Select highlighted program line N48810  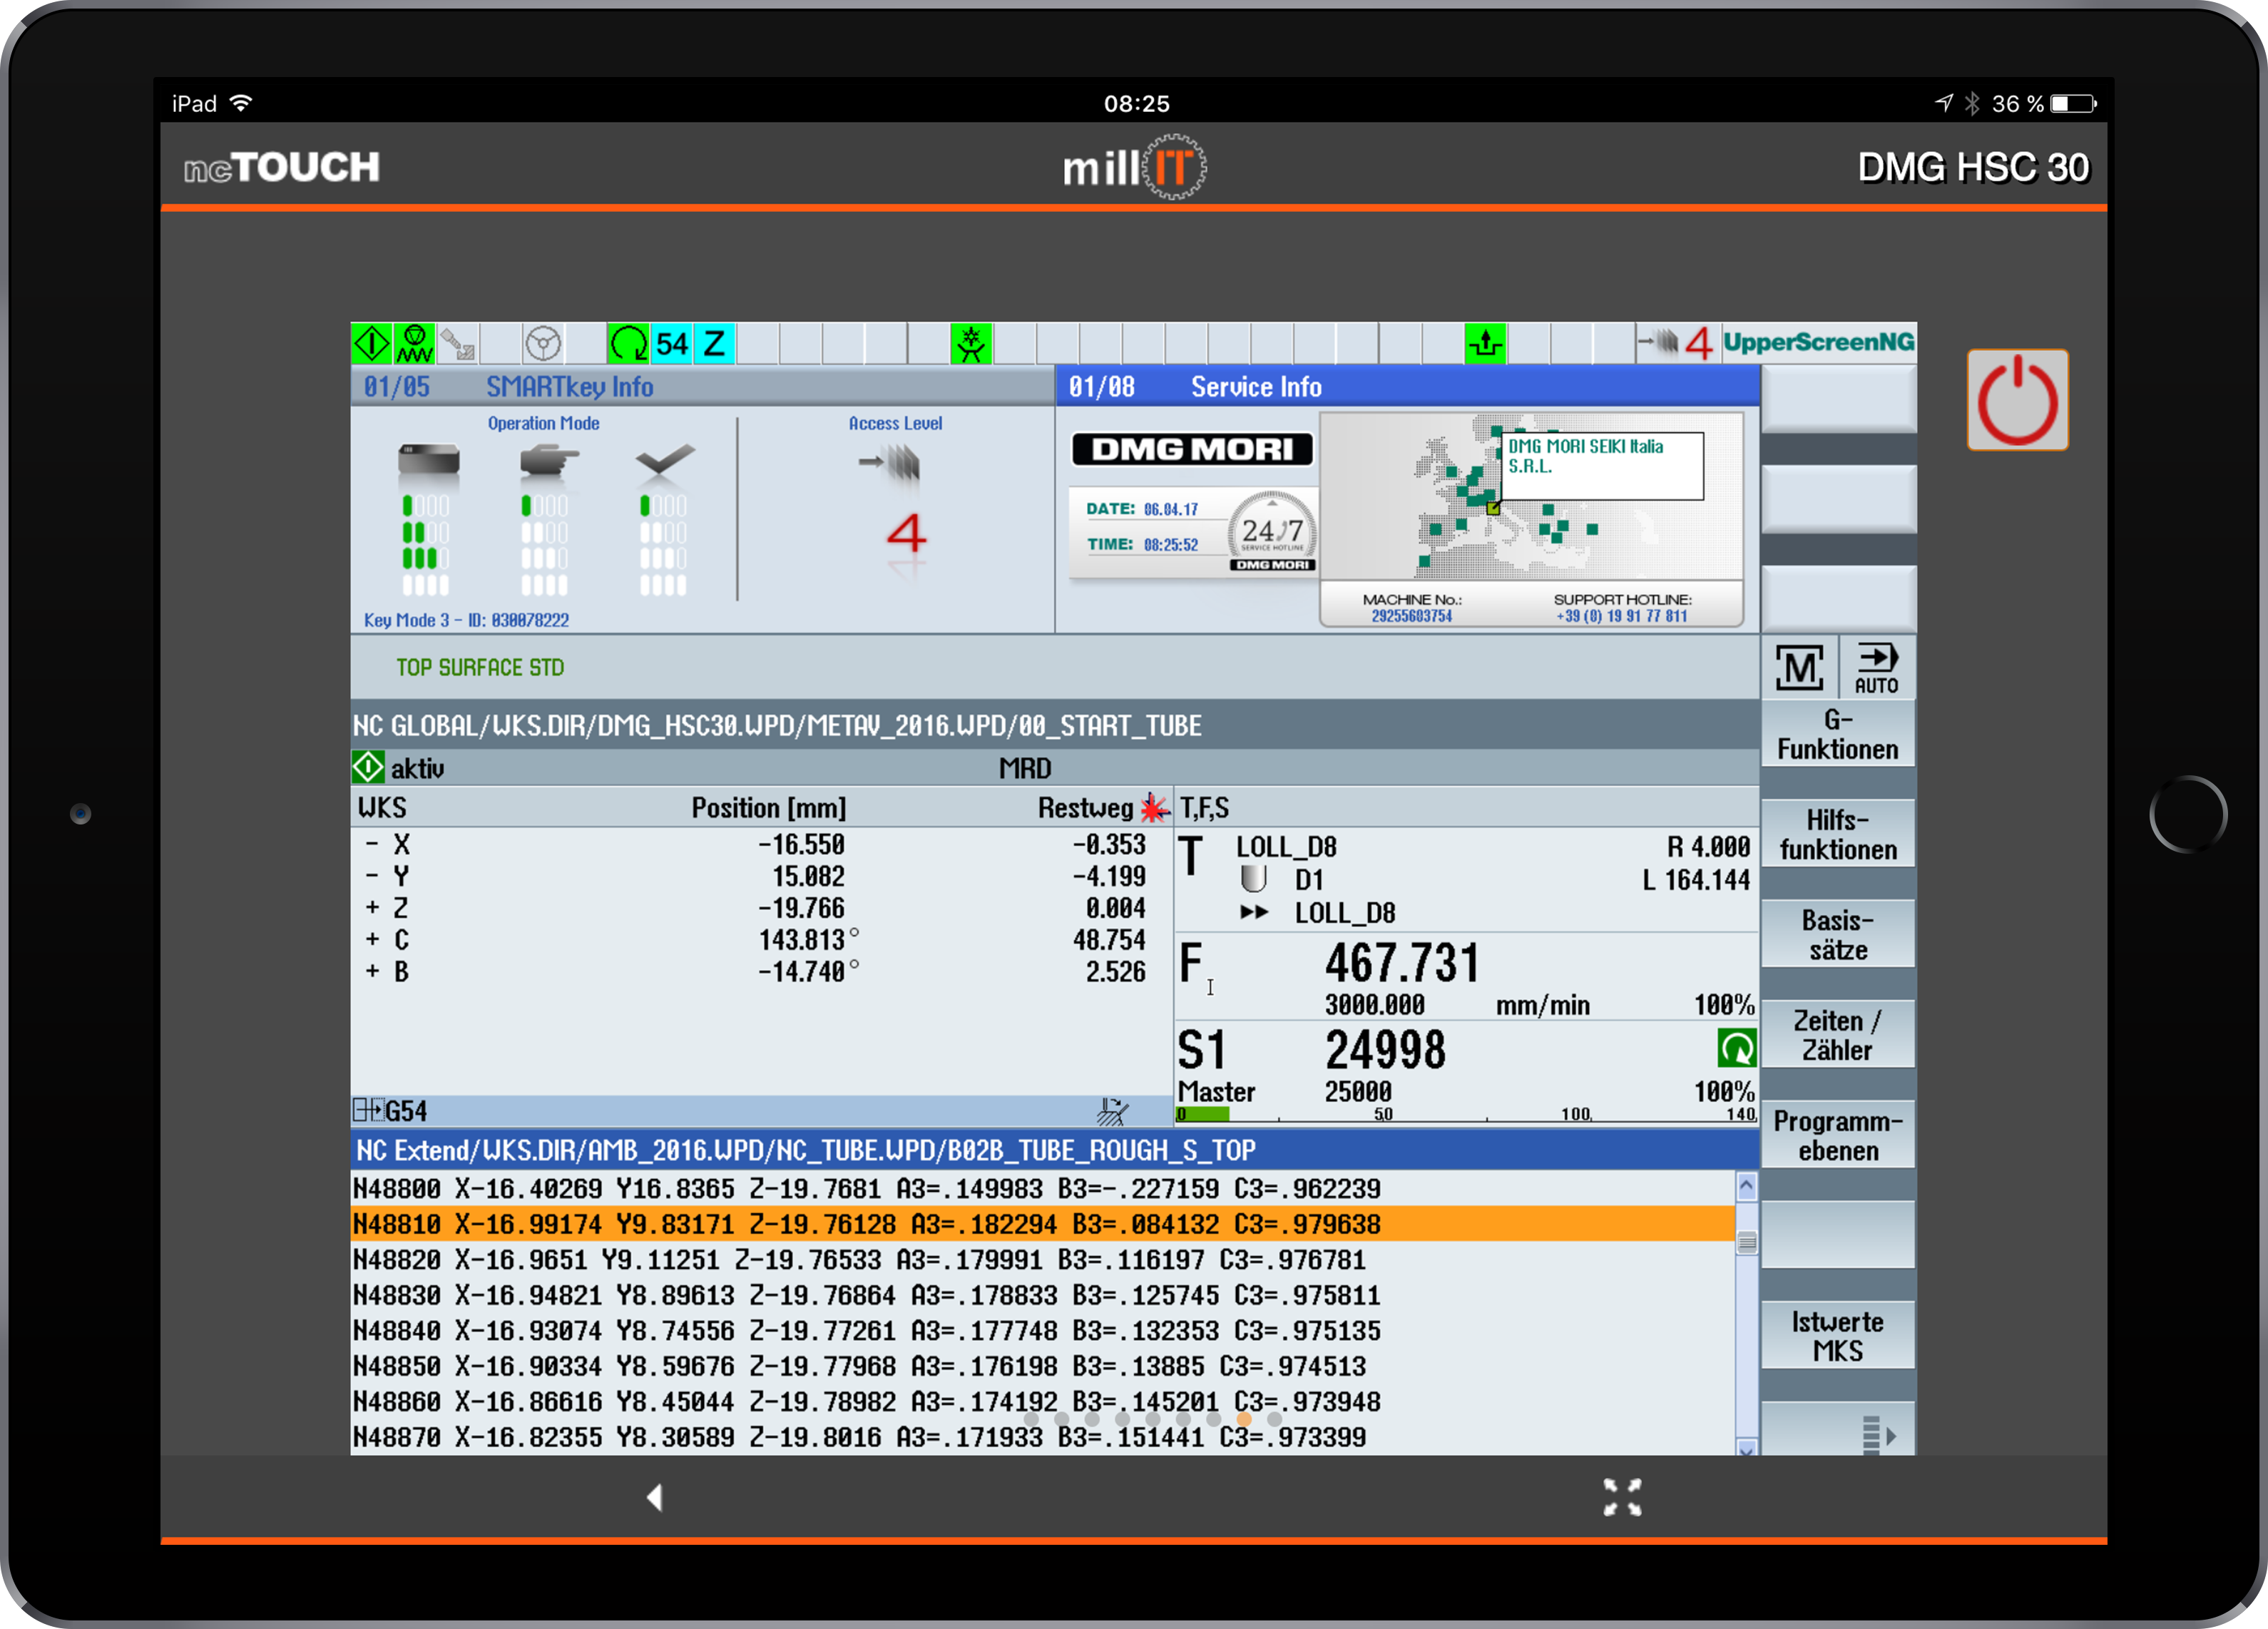point(1042,1223)
